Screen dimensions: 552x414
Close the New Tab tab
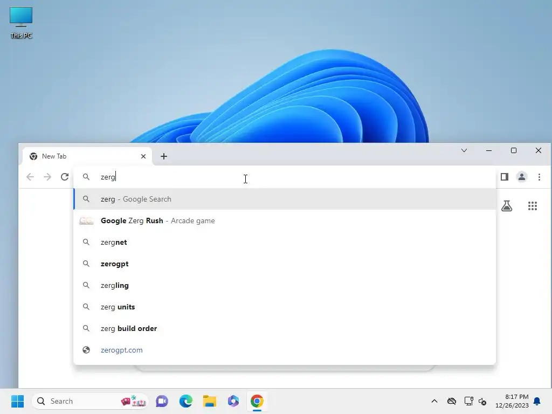143,156
